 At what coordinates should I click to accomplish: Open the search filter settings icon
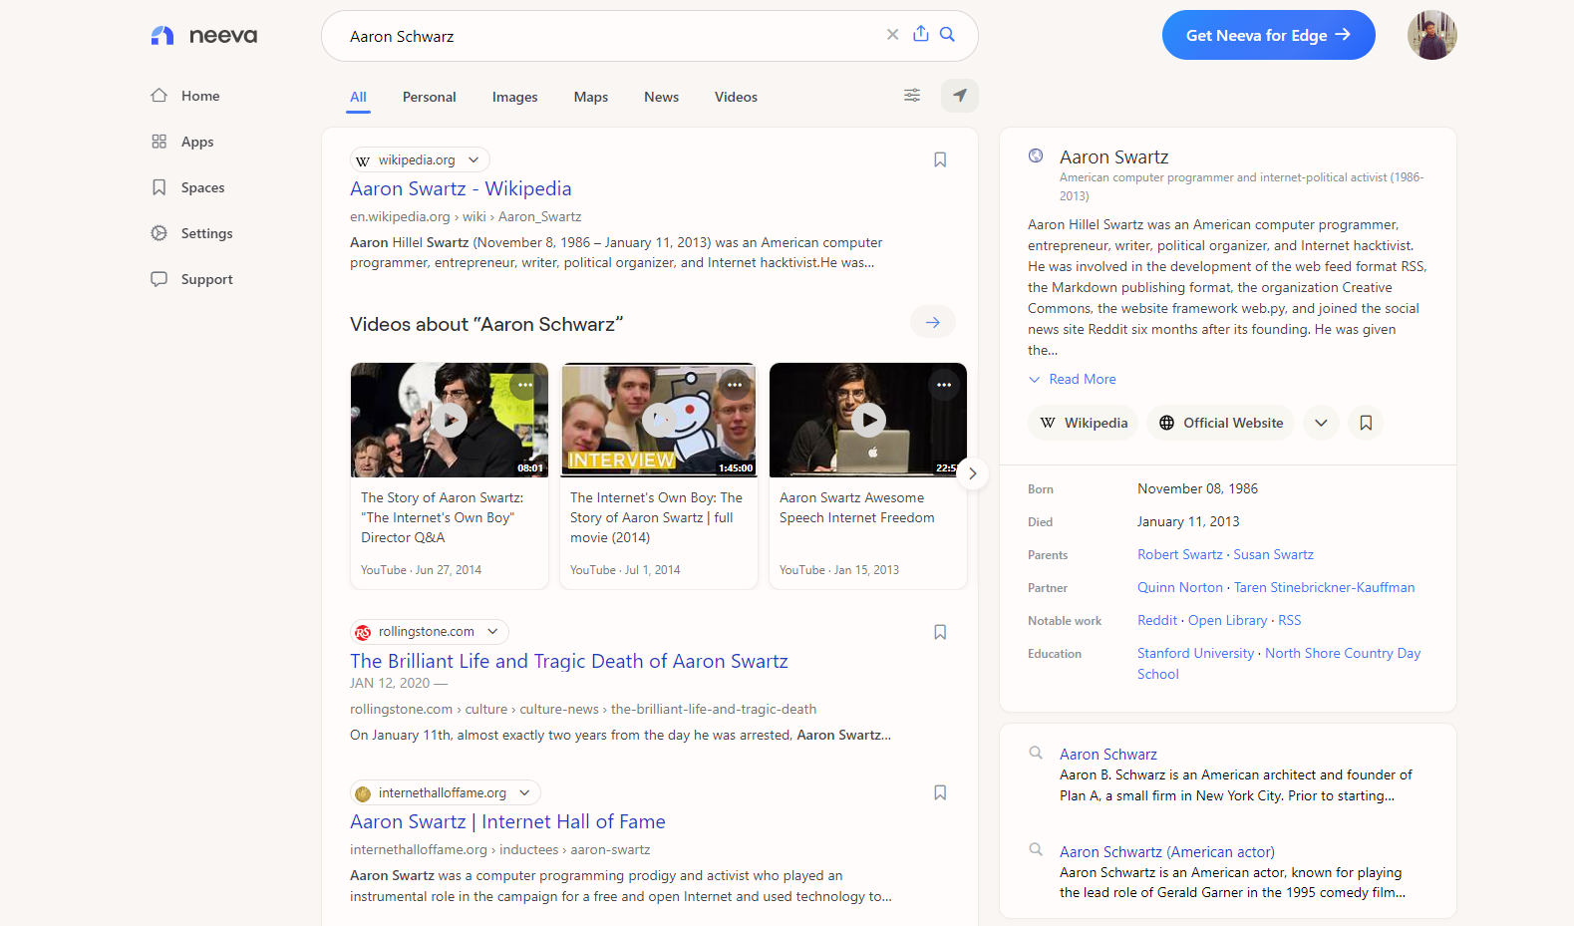pos(912,96)
